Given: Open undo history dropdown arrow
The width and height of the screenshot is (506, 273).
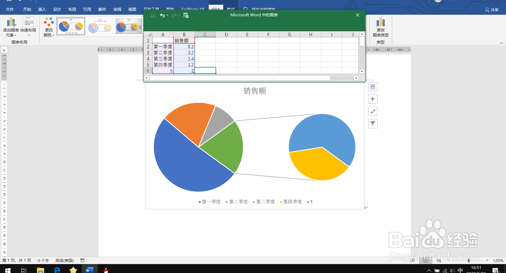Looking at the screenshot, I should 167,15.
